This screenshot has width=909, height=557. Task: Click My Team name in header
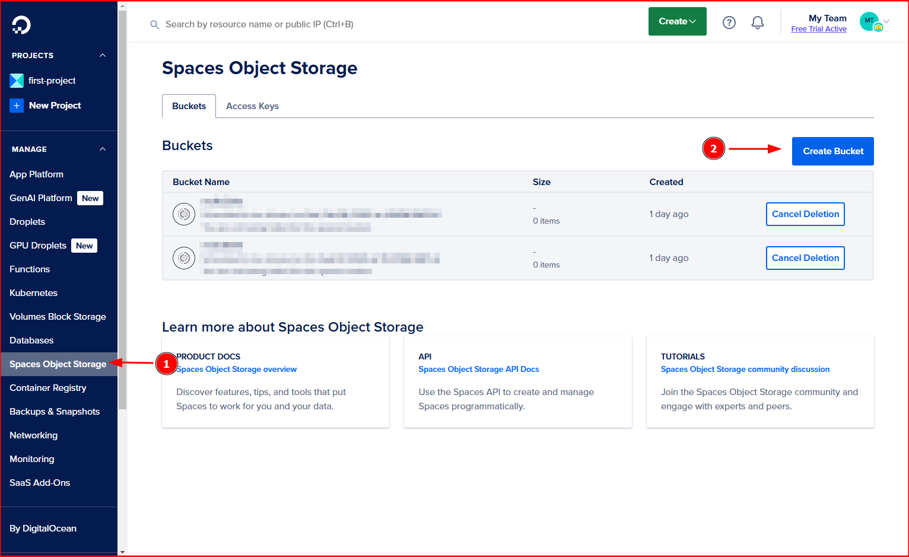pos(828,18)
